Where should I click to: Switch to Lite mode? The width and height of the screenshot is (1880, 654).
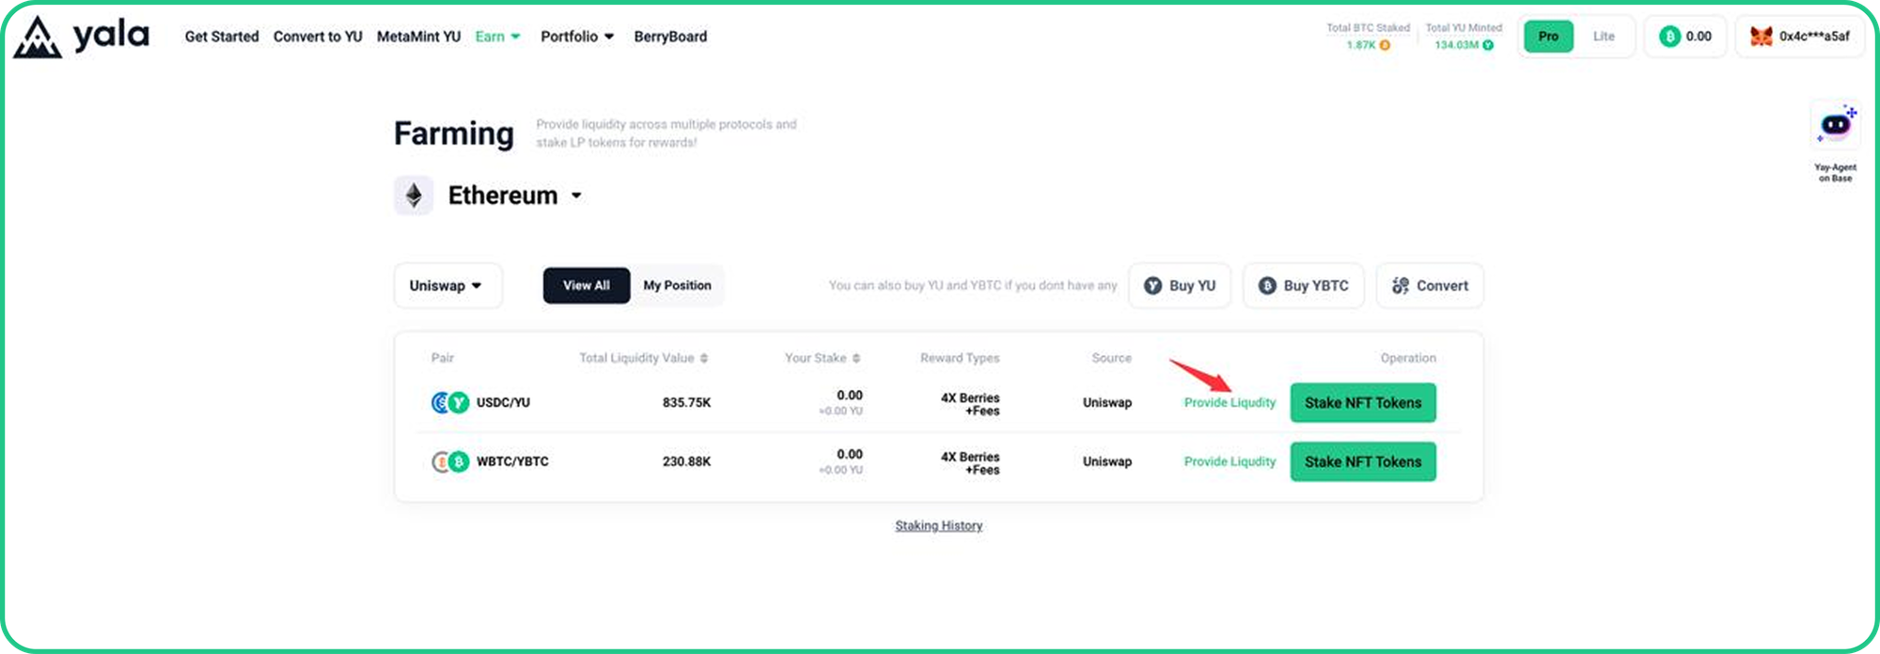[1604, 37]
